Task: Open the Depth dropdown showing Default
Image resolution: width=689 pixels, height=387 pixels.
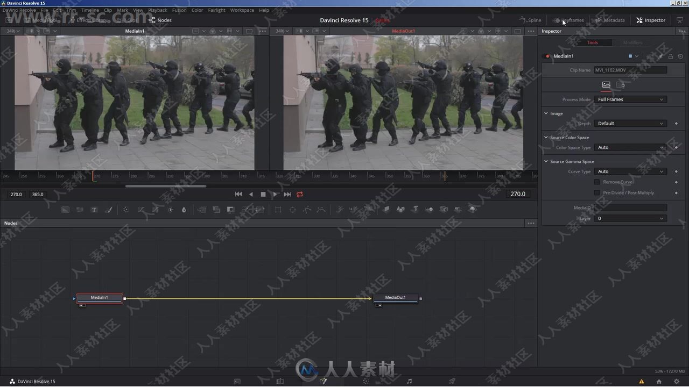Action: coord(630,124)
